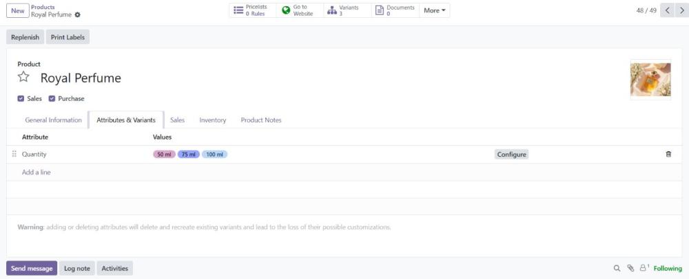Viewport: 689px width, 279px height.
Task: Switch to the General Information tab
Action: pos(53,120)
